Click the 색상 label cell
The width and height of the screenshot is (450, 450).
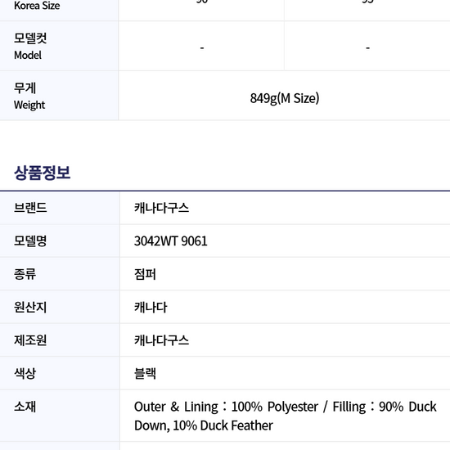tap(60, 373)
